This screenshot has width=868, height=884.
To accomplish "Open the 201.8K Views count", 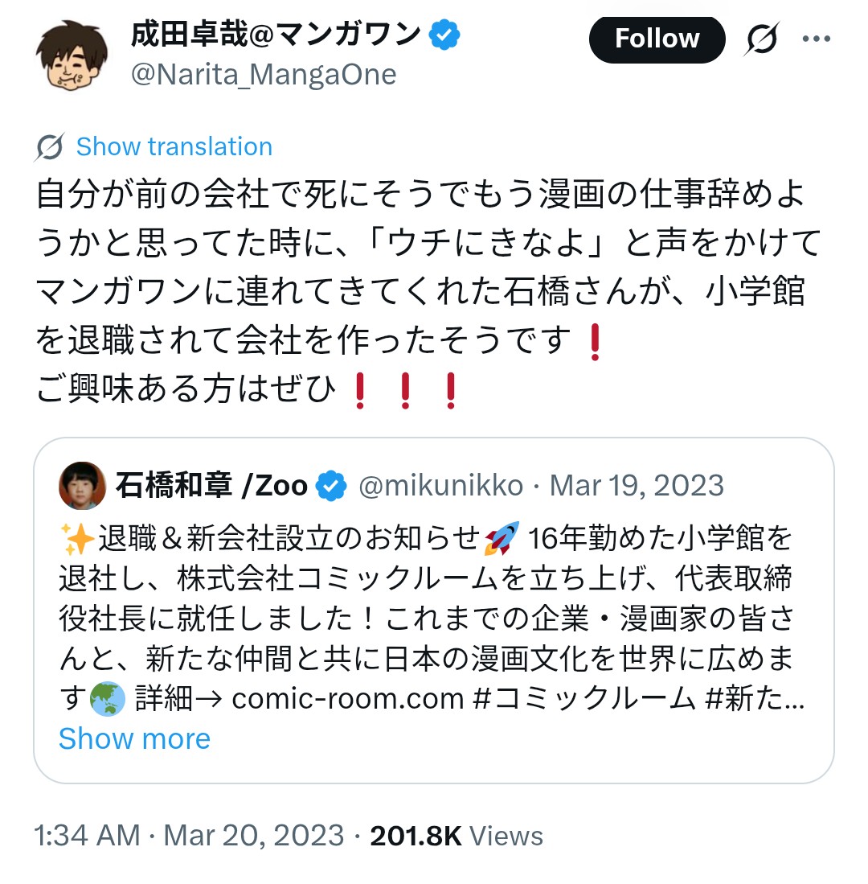I will click(x=457, y=836).
